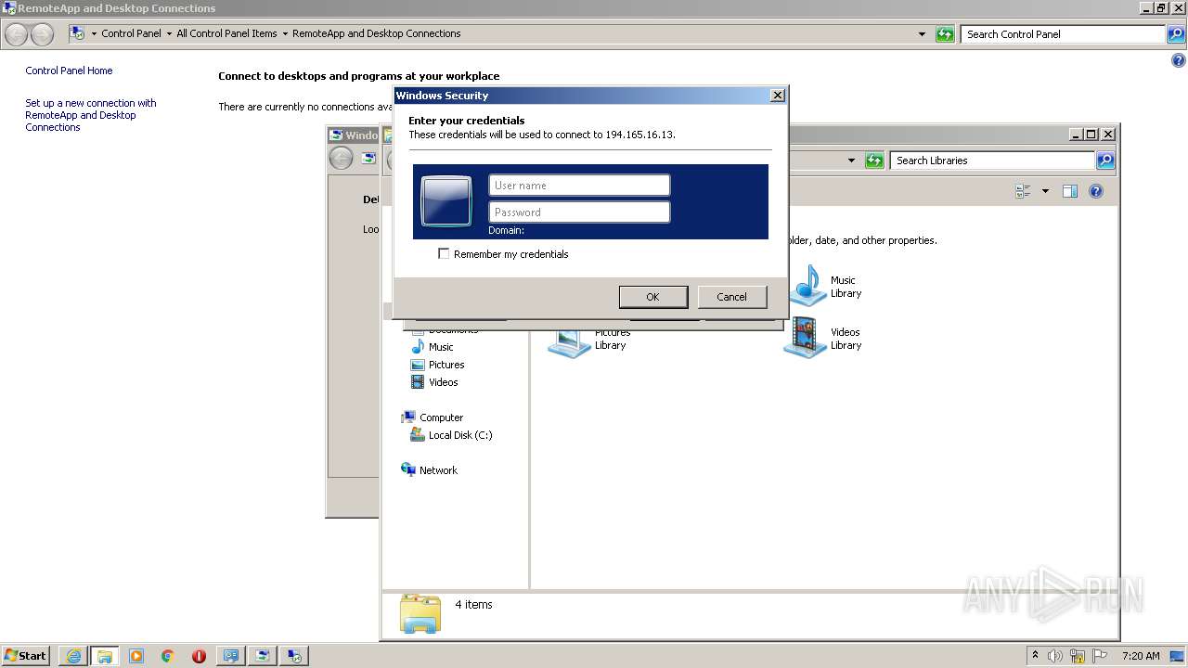Maximize the Libraries window
The height and width of the screenshot is (668, 1188).
click(x=1091, y=134)
